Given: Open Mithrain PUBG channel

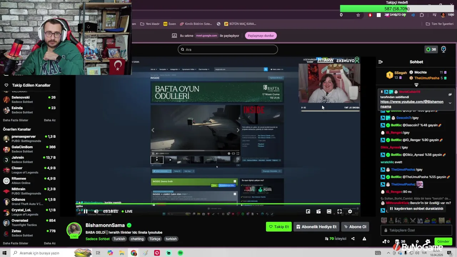Looking at the screenshot, I should [x=29, y=191].
